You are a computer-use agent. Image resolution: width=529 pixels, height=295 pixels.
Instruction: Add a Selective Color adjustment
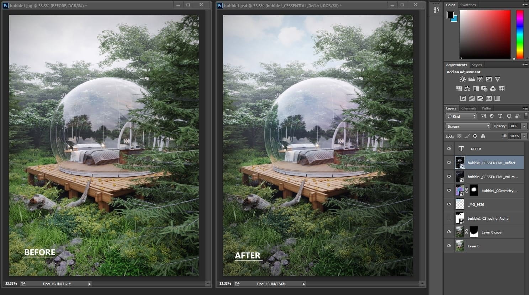click(489, 98)
